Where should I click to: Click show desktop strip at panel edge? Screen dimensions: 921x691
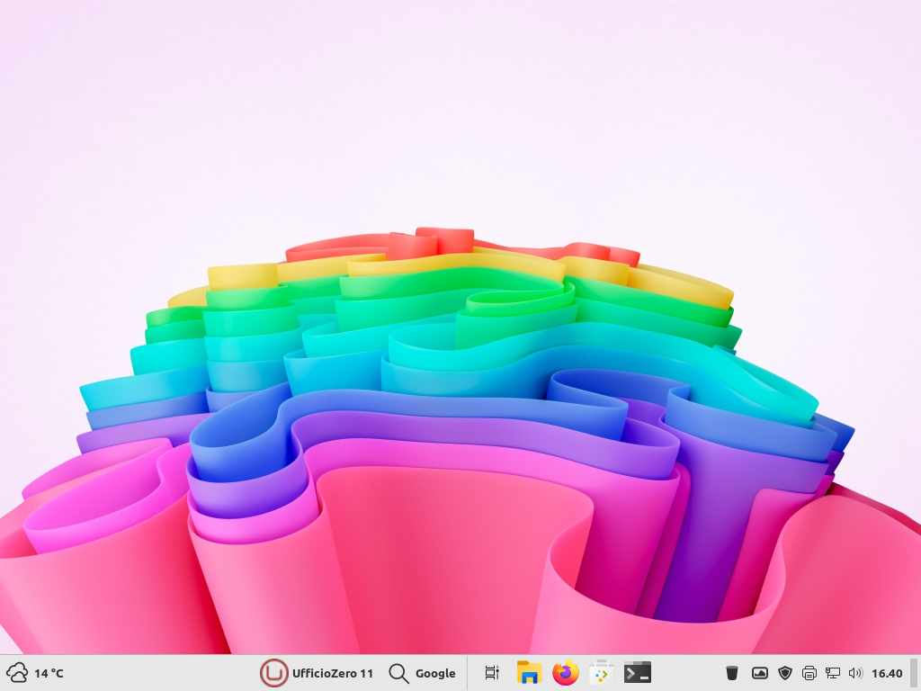click(x=915, y=673)
